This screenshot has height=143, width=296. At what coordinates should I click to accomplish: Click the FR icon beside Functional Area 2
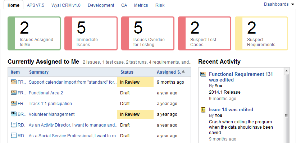14,93
